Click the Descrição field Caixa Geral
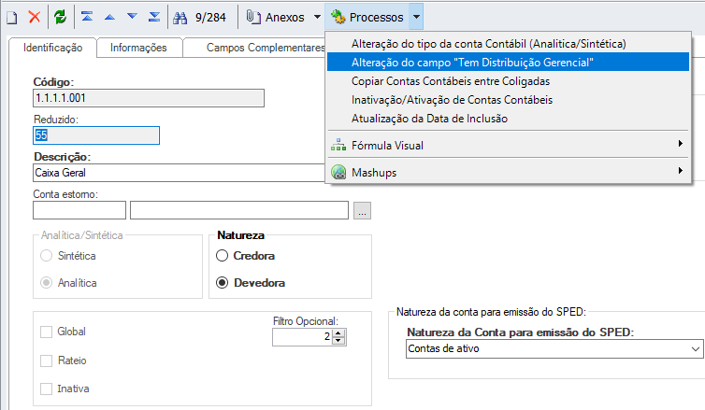This screenshot has width=705, height=410. (179, 173)
